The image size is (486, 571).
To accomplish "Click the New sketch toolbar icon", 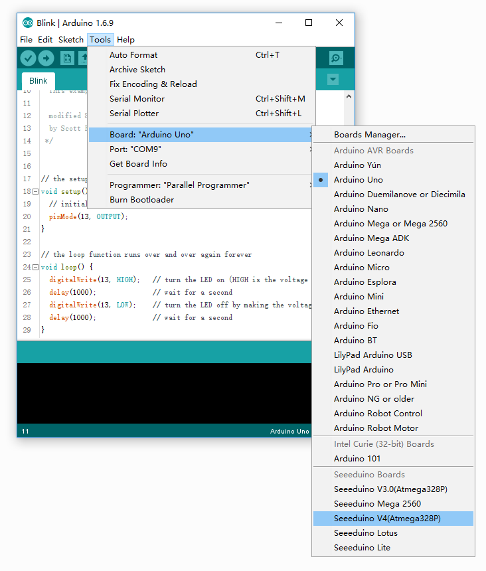I will (67, 58).
